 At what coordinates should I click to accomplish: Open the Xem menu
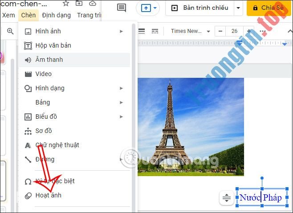(8, 15)
